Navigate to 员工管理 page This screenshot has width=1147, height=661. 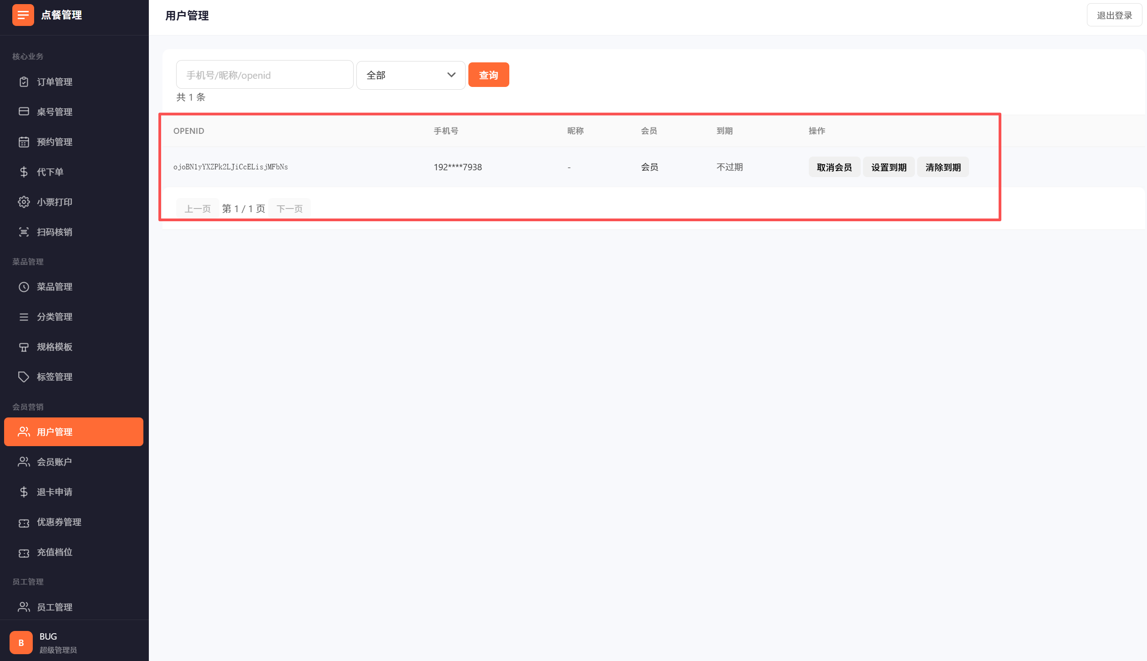(x=55, y=607)
